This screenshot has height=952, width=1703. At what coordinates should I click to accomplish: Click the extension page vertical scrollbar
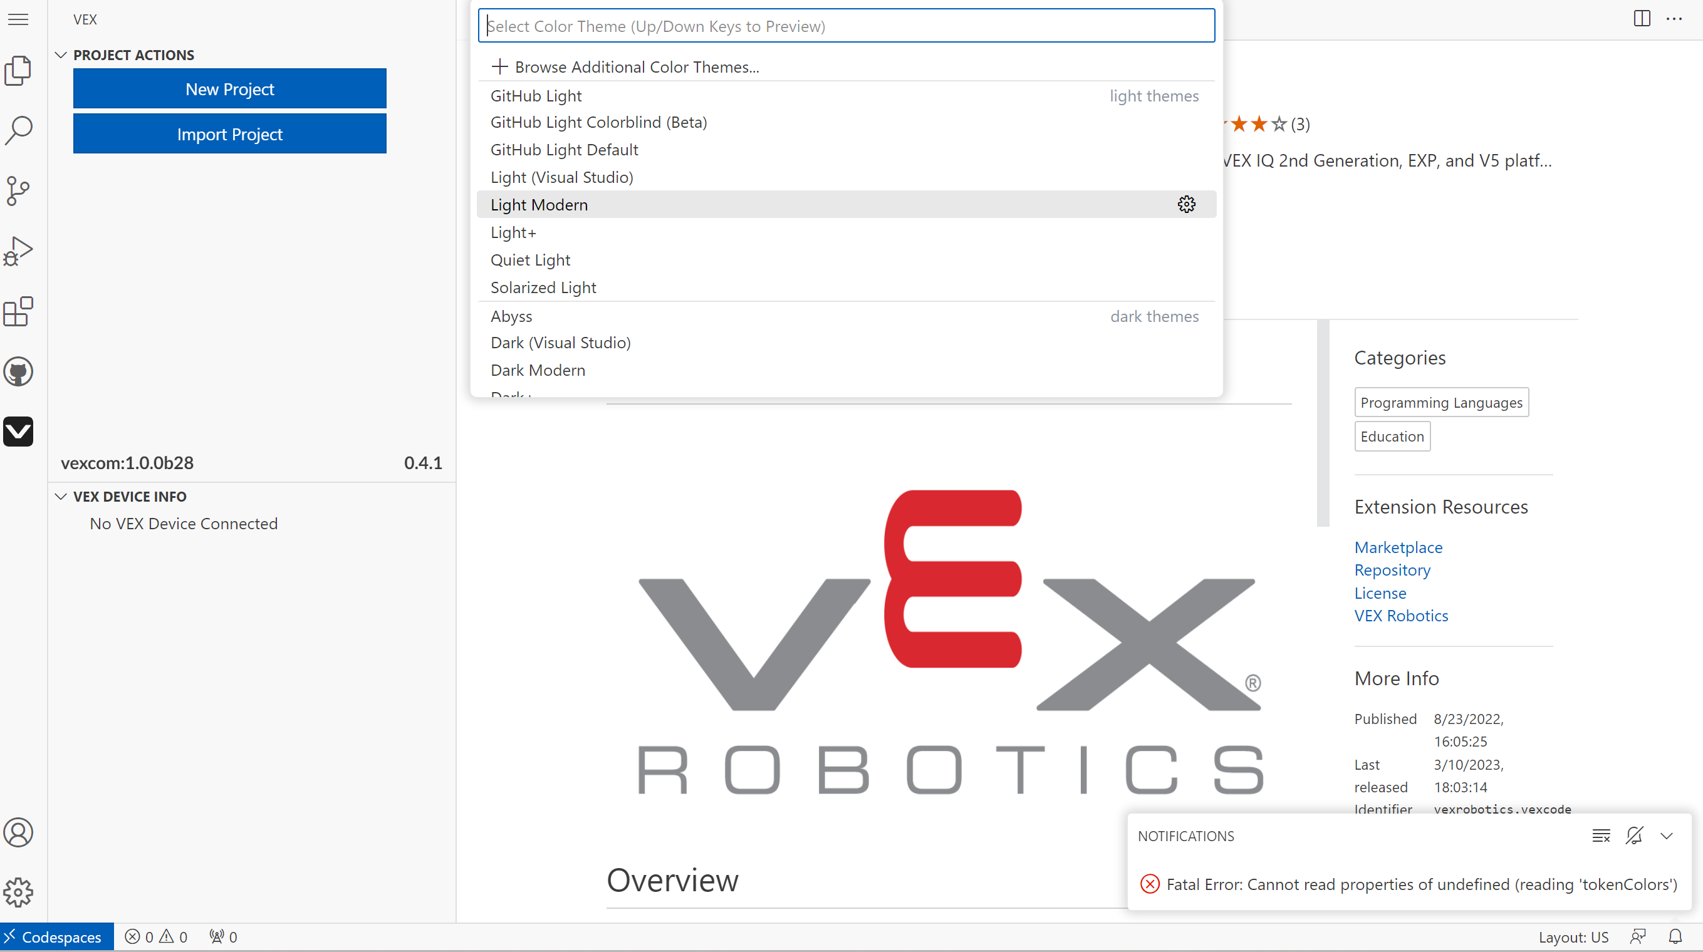[1323, 423]
